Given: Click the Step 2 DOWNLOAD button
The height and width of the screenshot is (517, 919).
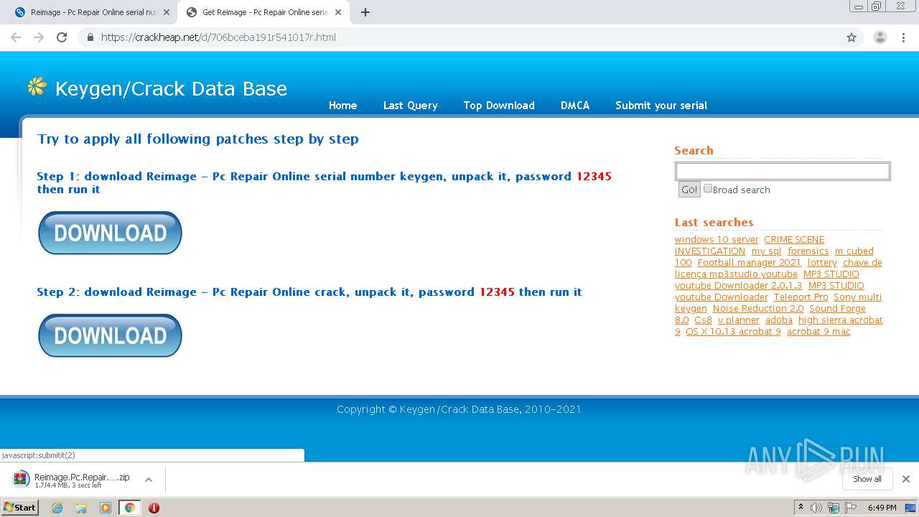Looking at the screenshot, I should pos(110,335).
